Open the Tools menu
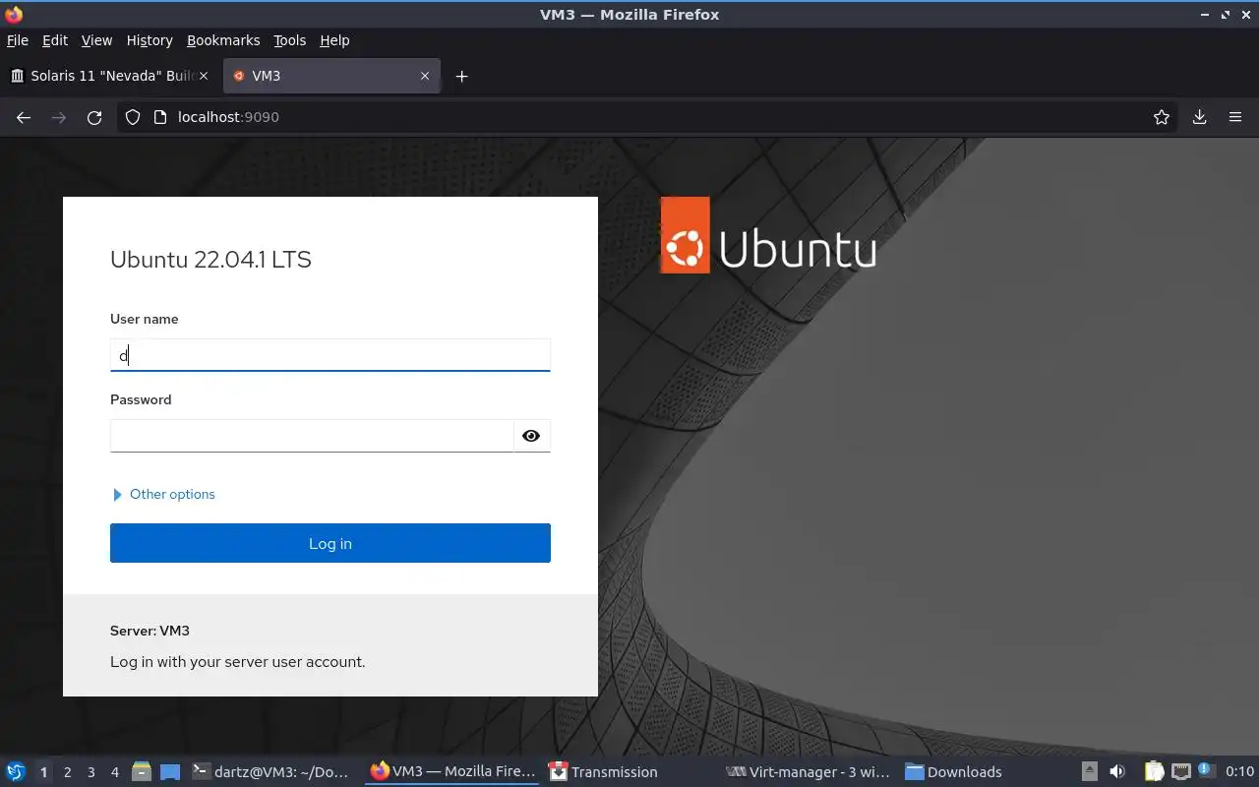 (290, 40)
